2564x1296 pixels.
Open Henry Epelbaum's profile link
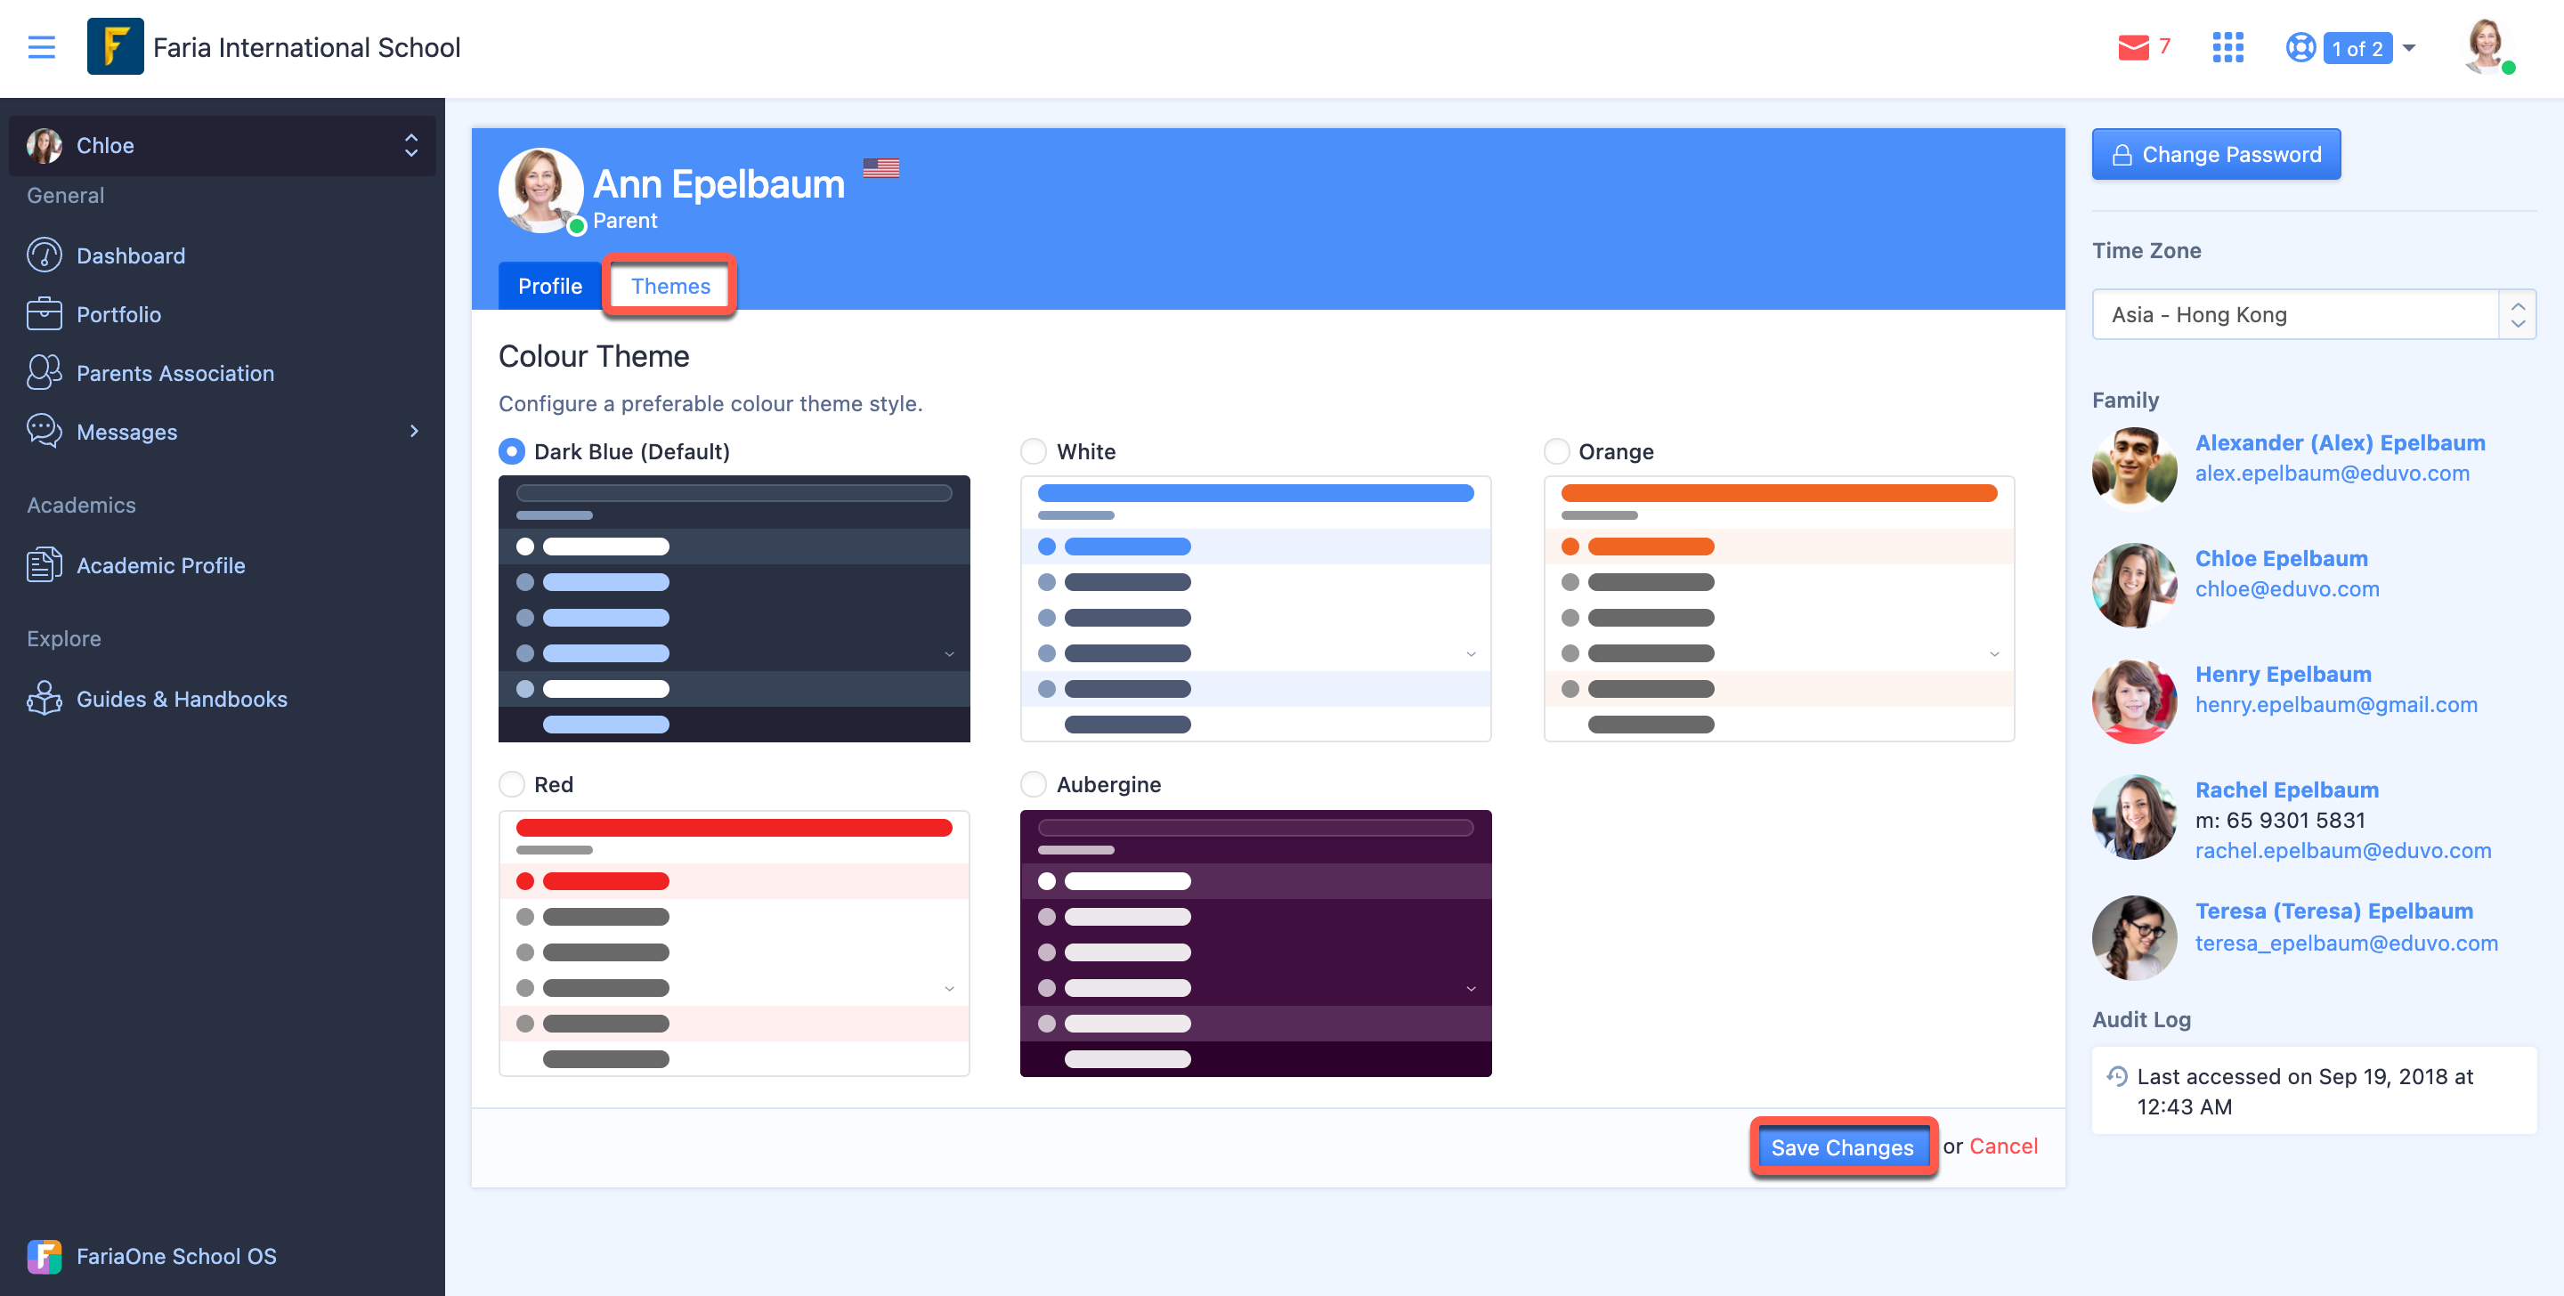pos(2284,674)
